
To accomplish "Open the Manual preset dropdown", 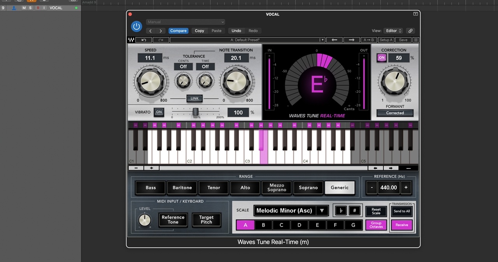I will [186, 22].
